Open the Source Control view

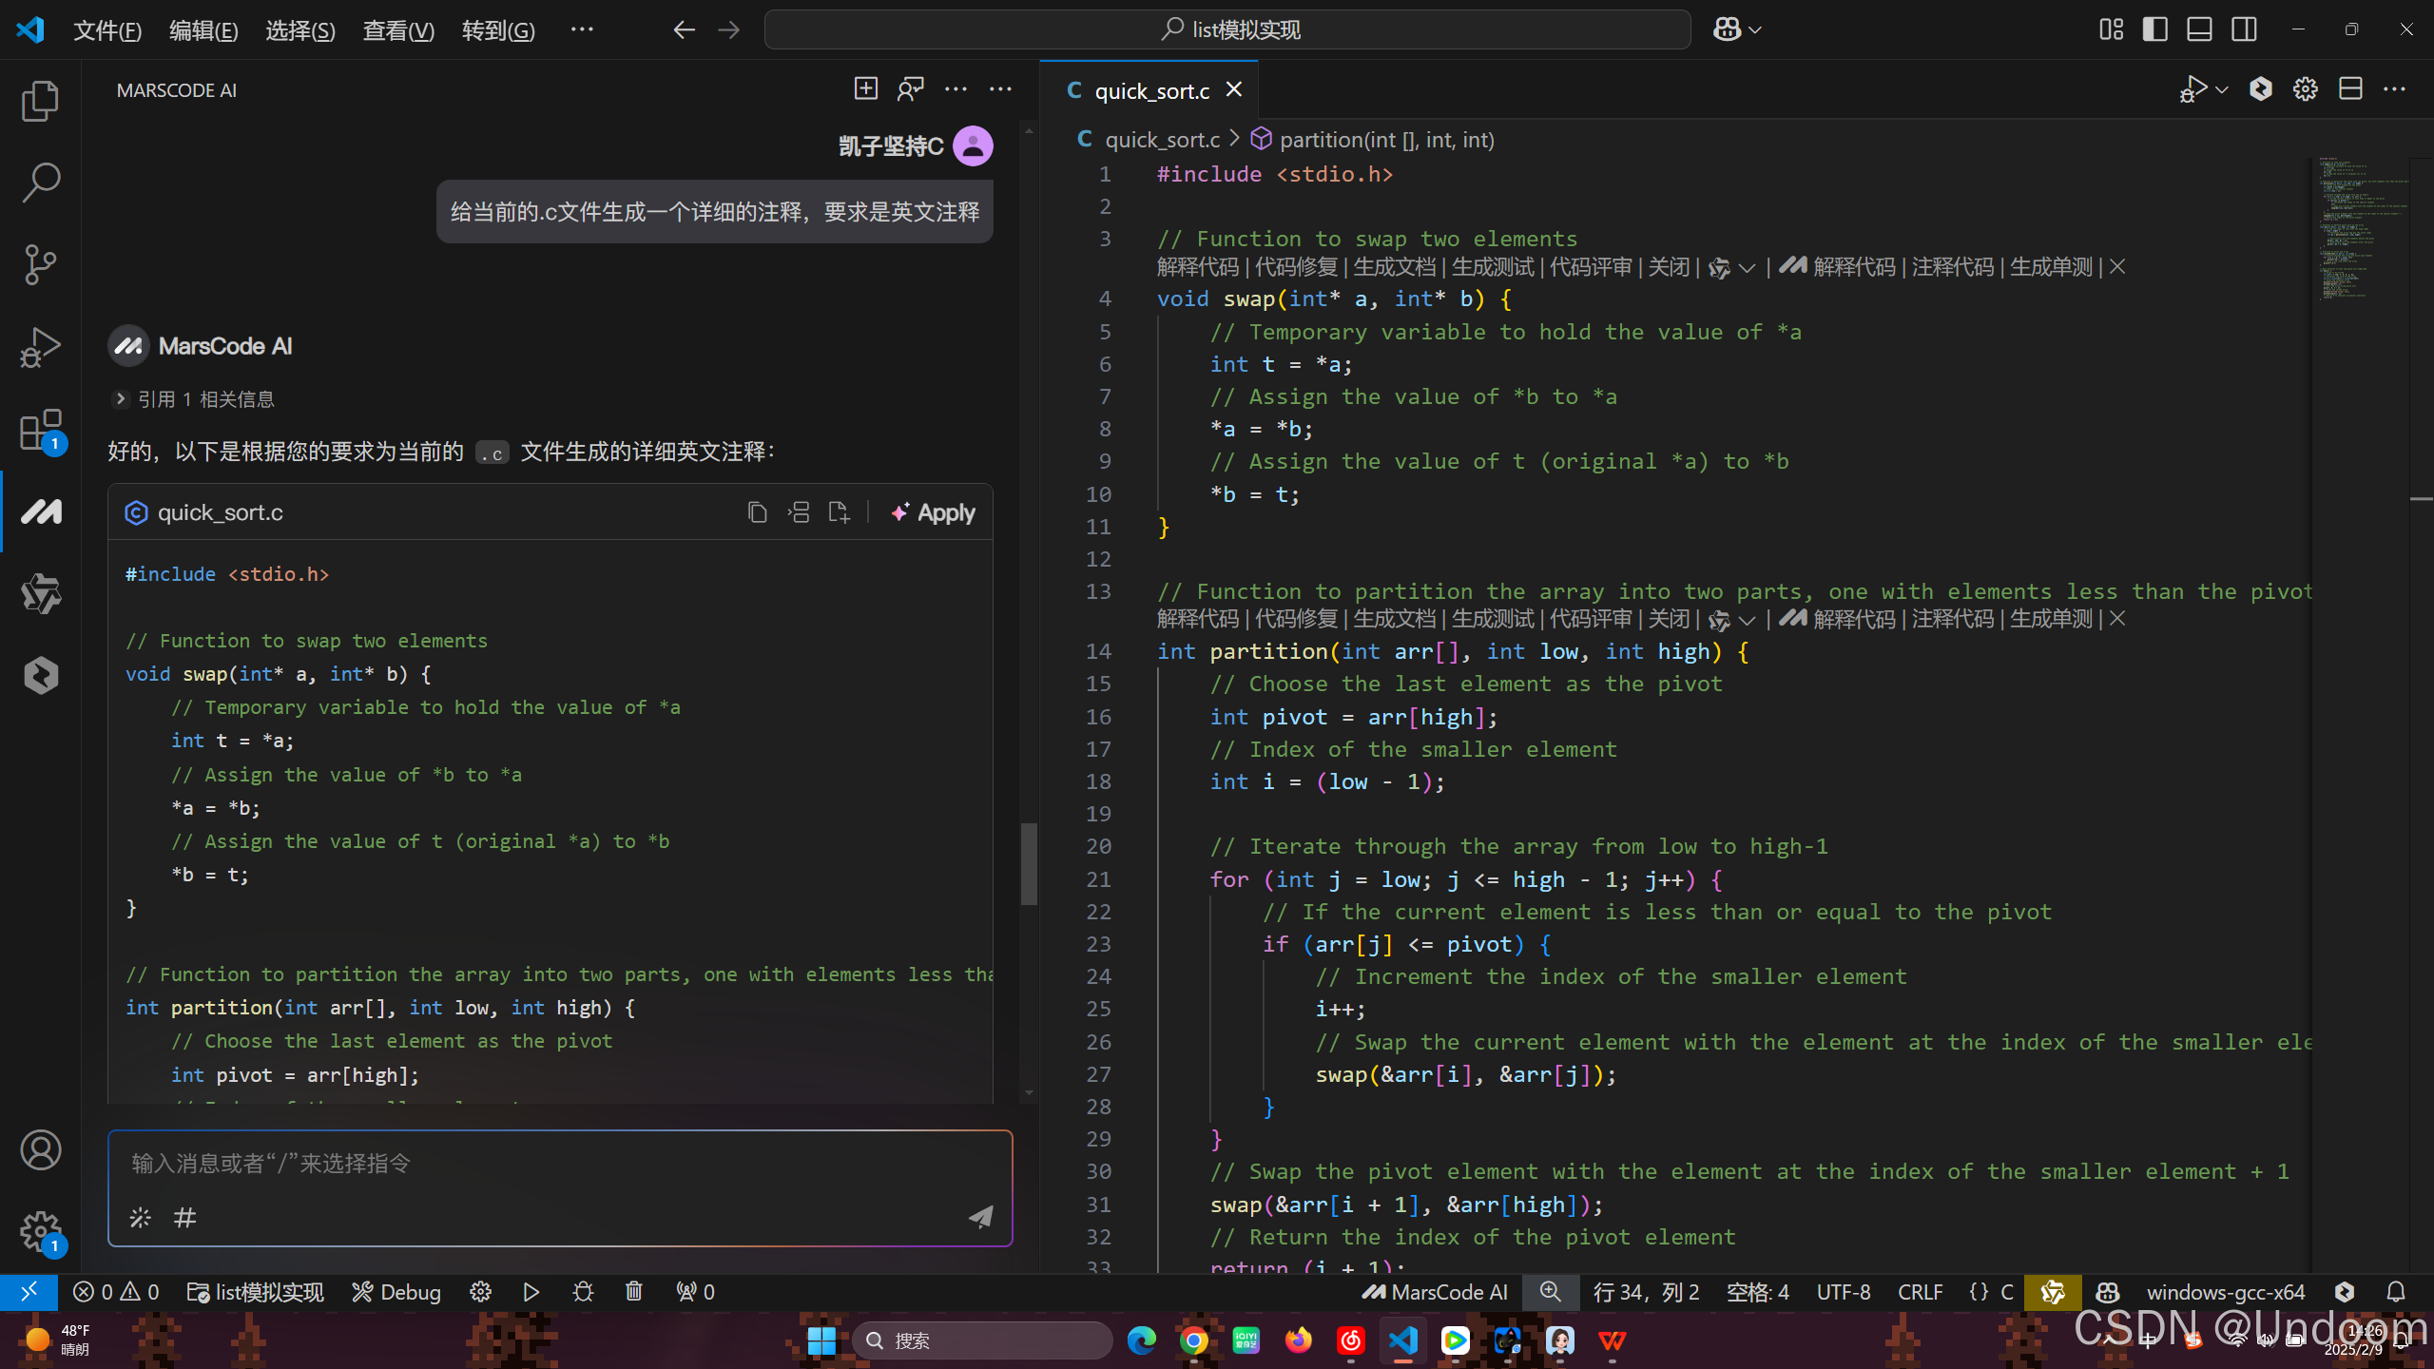[x=40, y=264]
